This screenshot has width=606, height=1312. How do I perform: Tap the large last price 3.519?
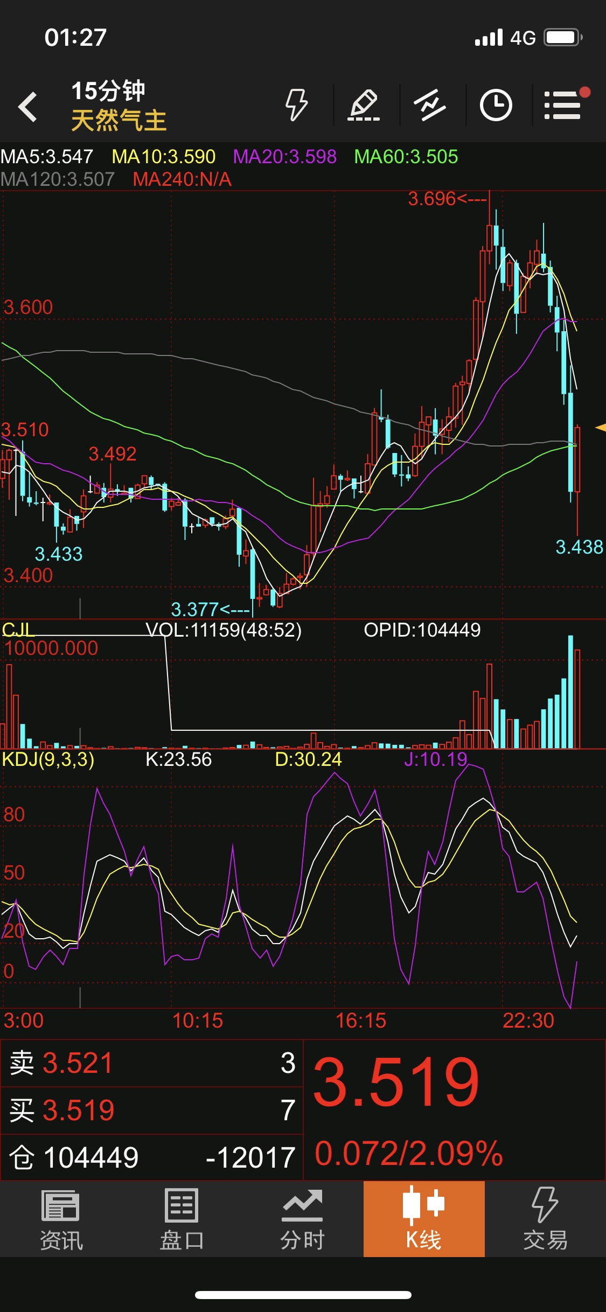tap(396, 1081)
